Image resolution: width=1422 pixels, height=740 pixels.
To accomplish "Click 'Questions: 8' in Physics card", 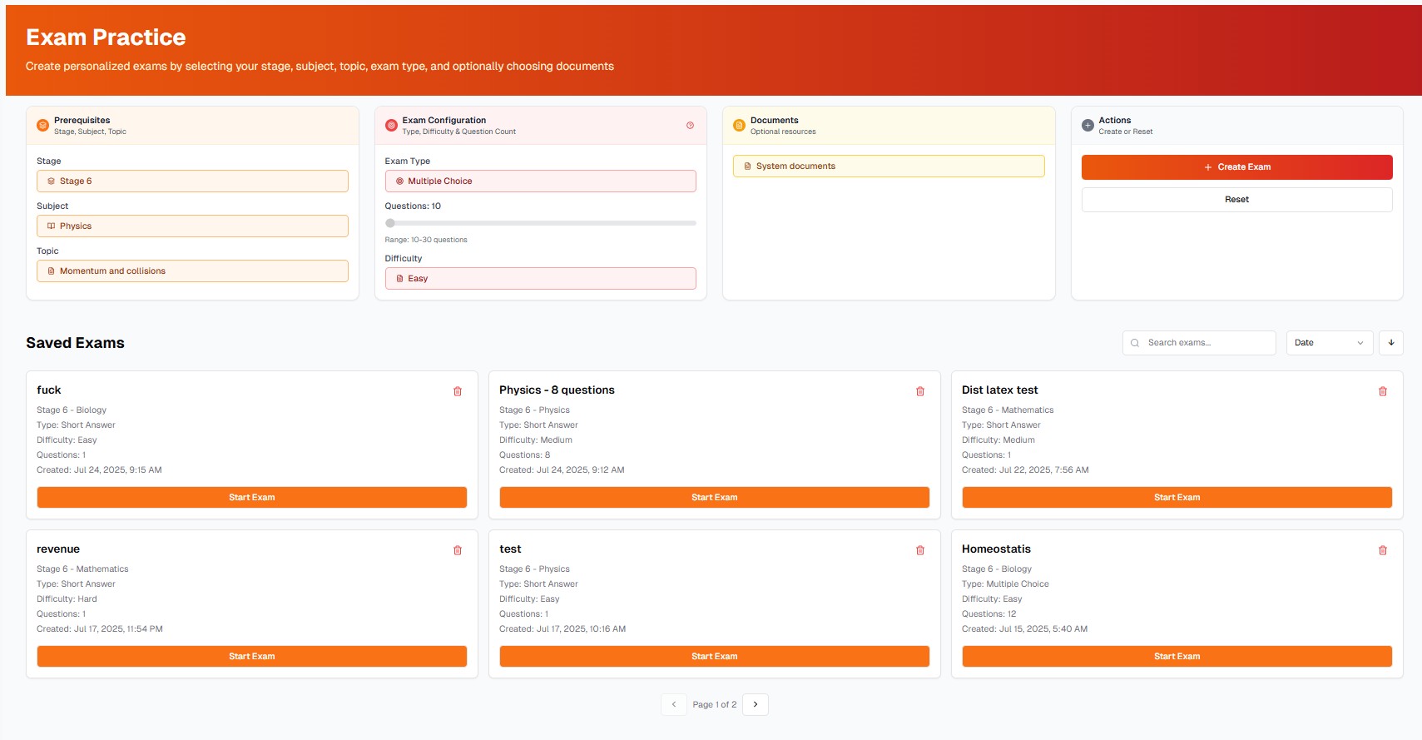I will click(524, 455).
